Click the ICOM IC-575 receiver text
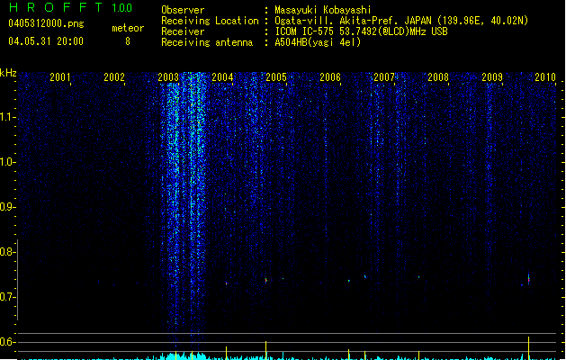The width and height of the screenshot is (566, 360). tap(361, 31)
